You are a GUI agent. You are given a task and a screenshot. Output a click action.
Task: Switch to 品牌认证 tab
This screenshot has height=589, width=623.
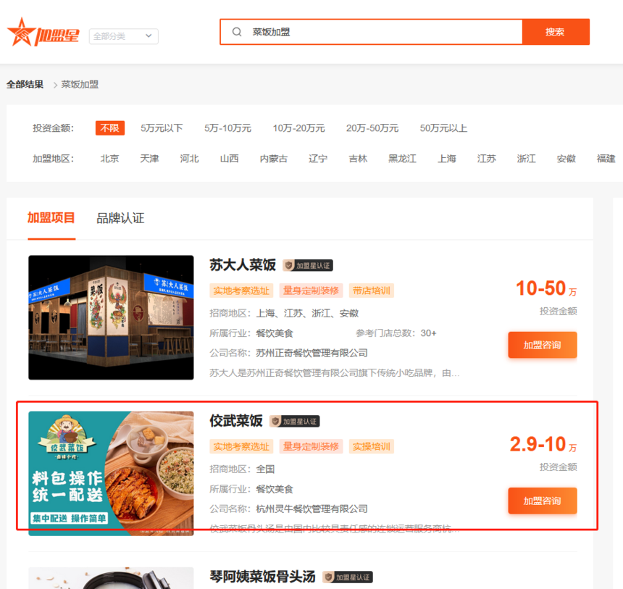120,218
